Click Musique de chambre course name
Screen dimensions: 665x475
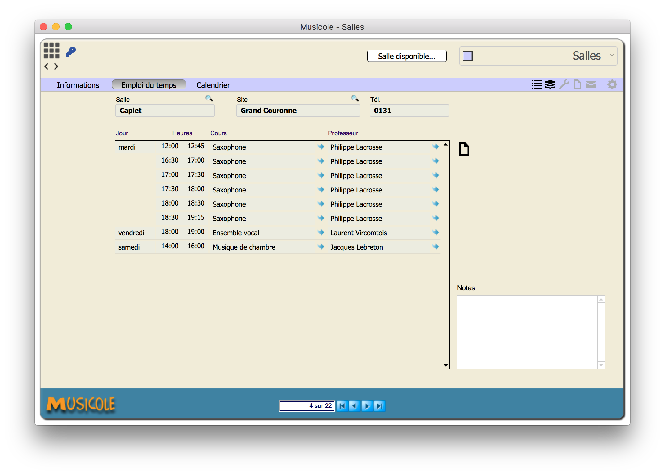(x=244, y=247)
